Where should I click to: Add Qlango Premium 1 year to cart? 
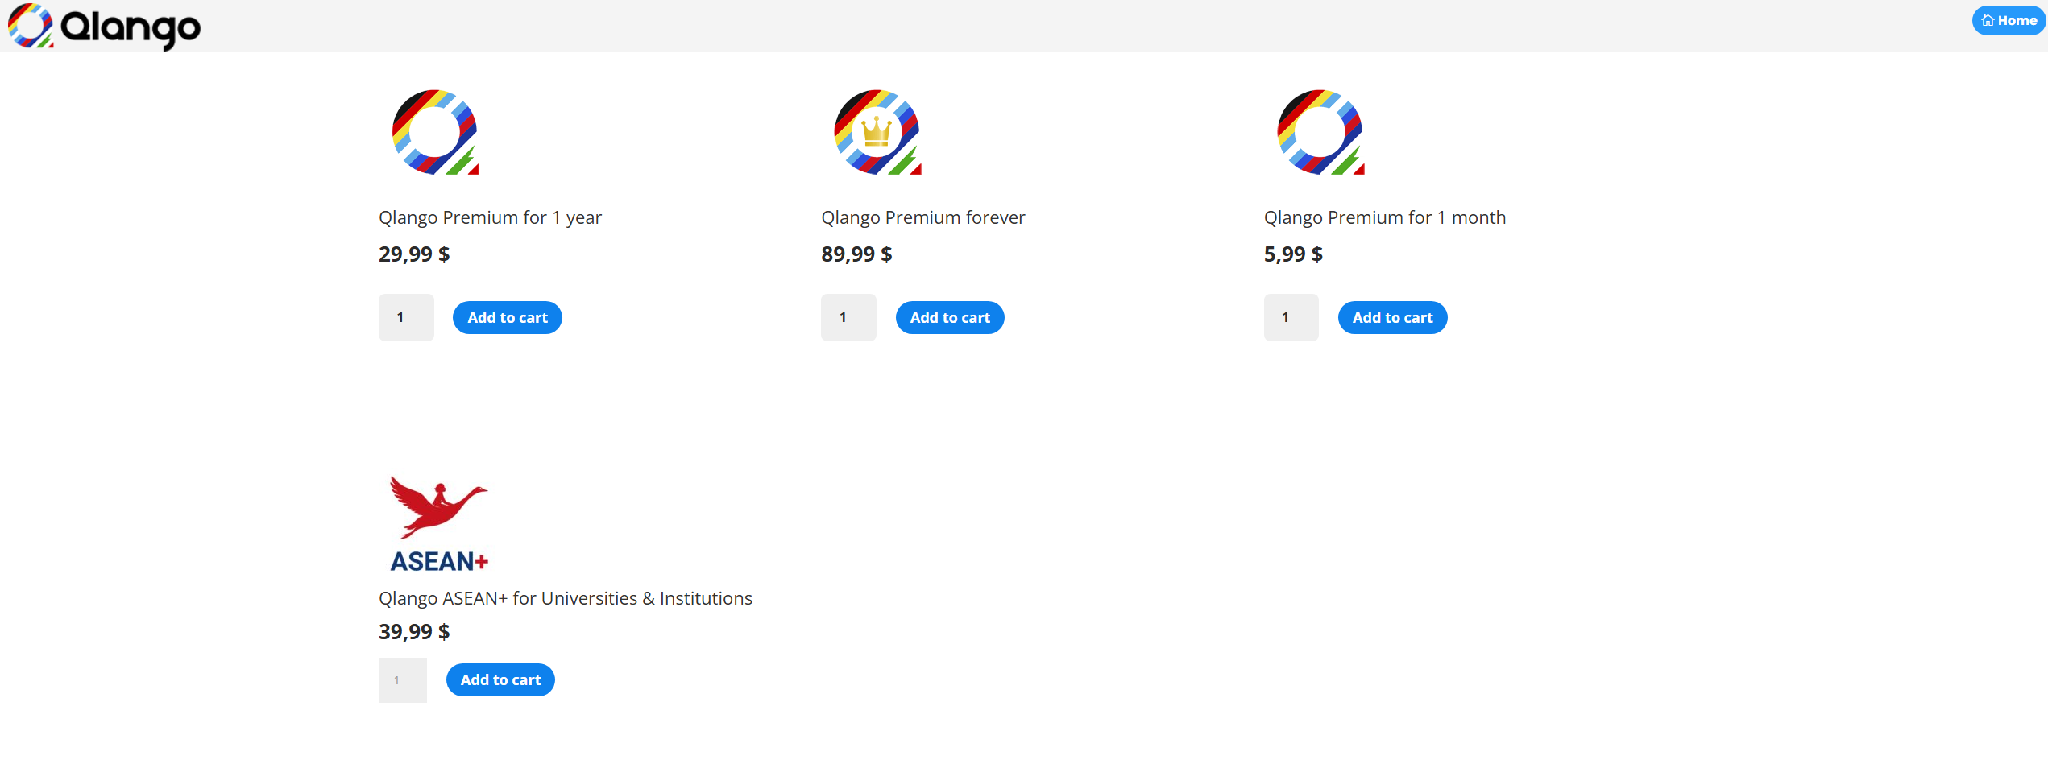click(x=508, y=318)
